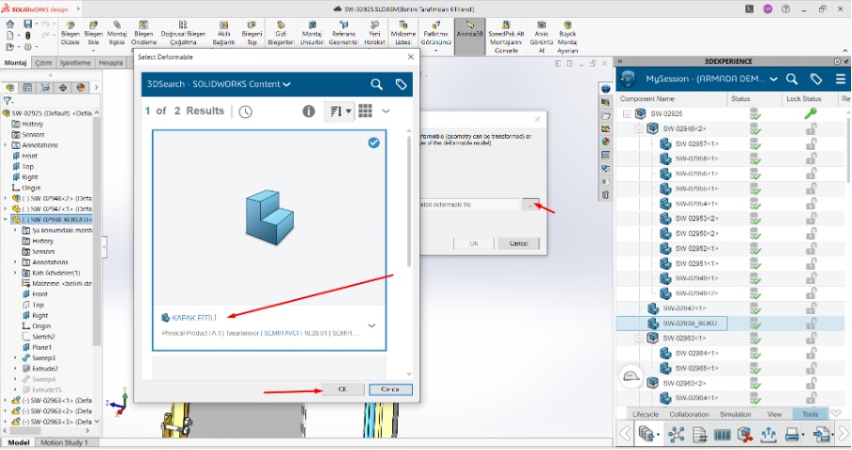The height and width of the screenshot is (450, 852).
Task: Switch to the İşaretleme ribbon tab
Action: pyautogui.click(x=75, y=63)
